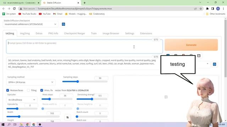The width and height of the screenshot is (227, 127).
Task: Bookmark this tab with the star
Action: tap(201, 8)
